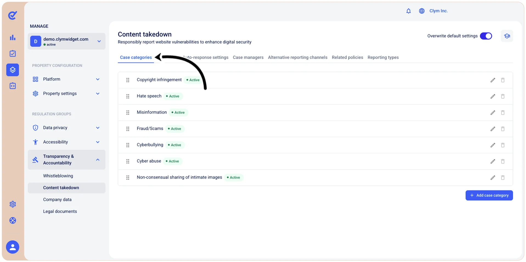526x262 pixels.
Task: Switch to Case categories tab
Action: 136,57
